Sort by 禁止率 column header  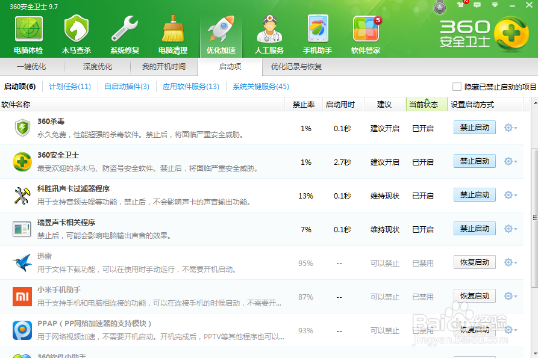304,105
